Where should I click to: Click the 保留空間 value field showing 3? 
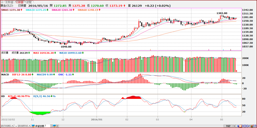coord(47,126)
